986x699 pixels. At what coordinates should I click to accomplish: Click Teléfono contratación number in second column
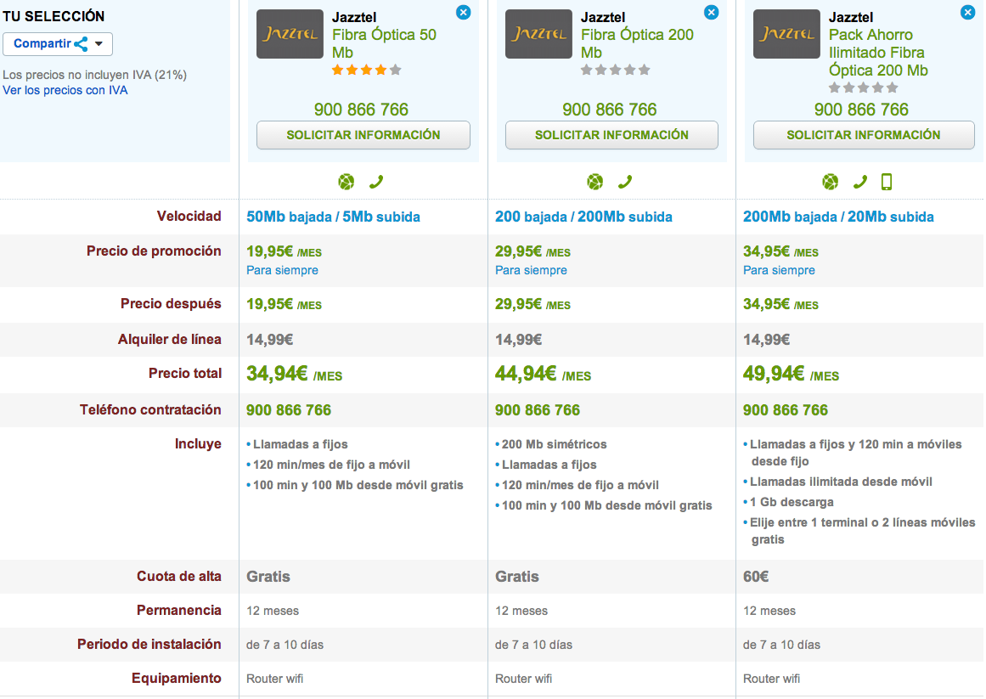pos(538,410)
